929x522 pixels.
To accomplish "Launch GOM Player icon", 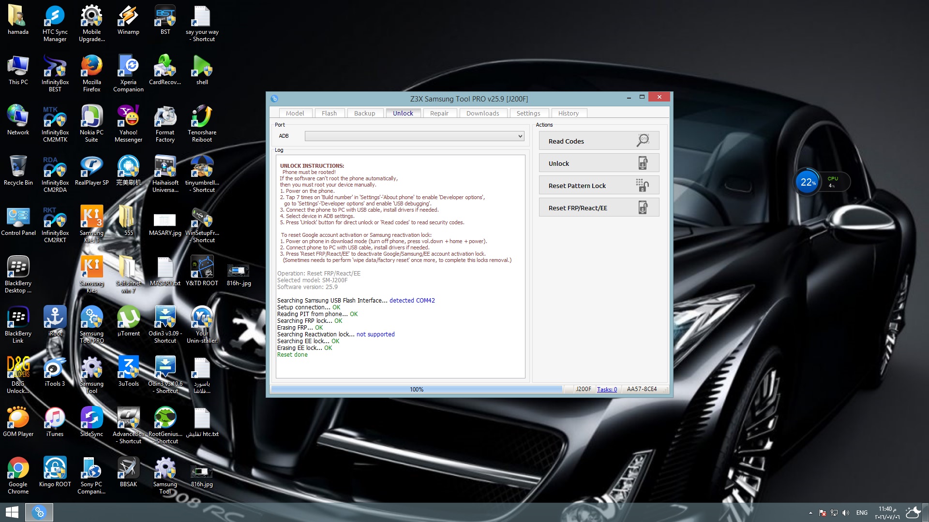I will (18, 422).
